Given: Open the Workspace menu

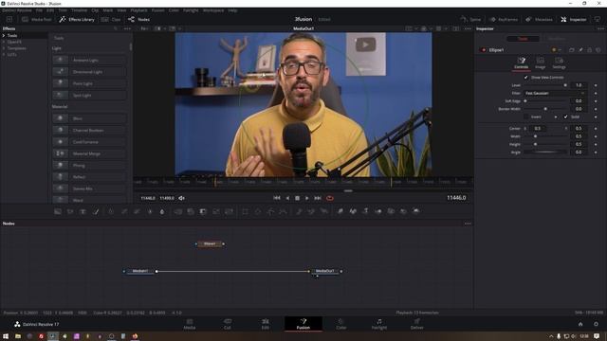Looking at the screenshot, I should 213,10.
